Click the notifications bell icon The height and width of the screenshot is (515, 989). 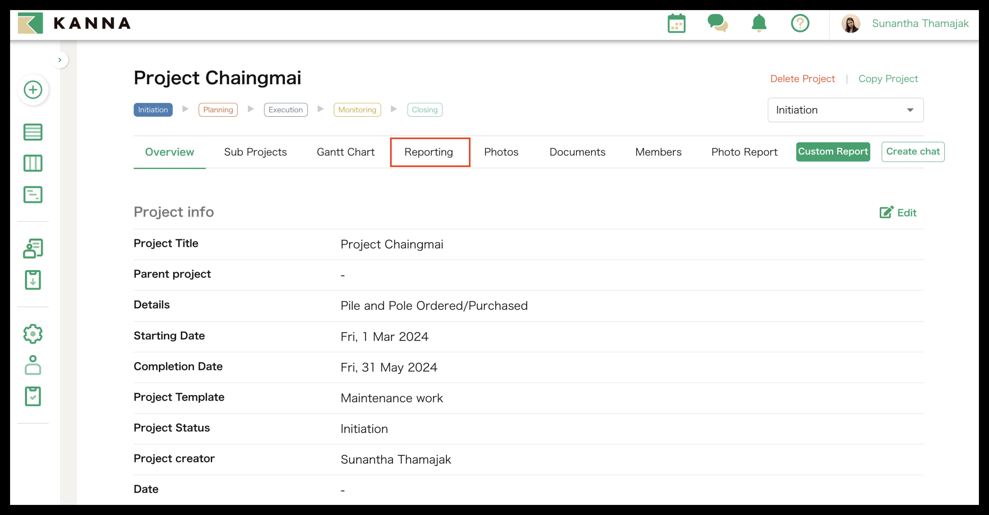click(x=759, y=24)
